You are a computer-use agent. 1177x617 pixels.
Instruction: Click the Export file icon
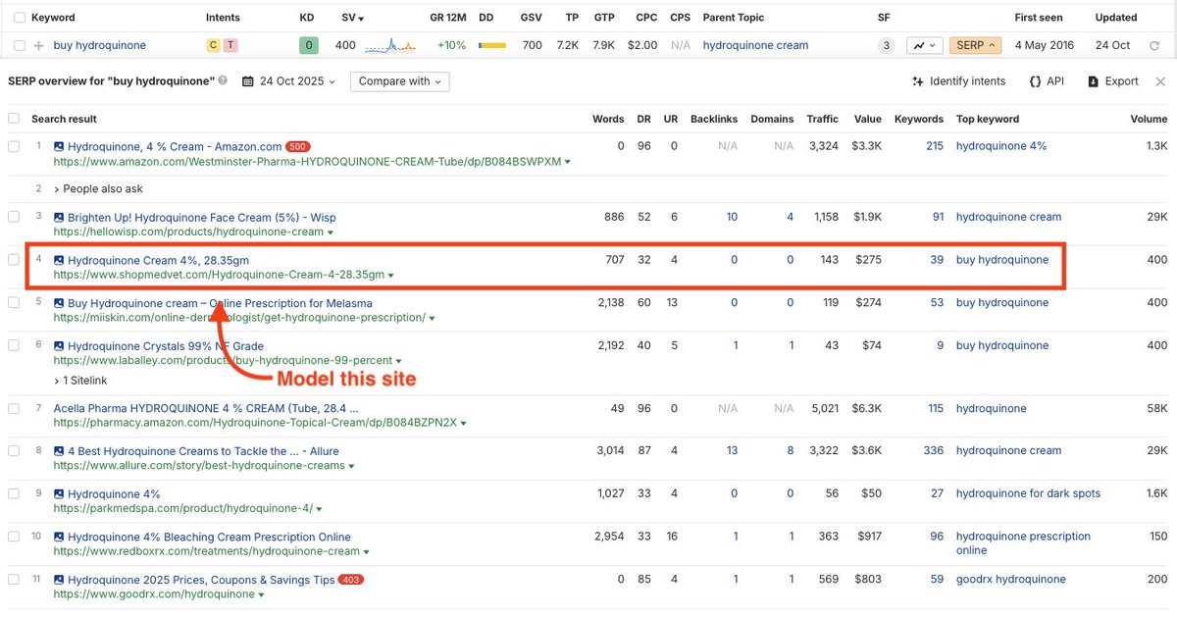tap(1093, 81)
